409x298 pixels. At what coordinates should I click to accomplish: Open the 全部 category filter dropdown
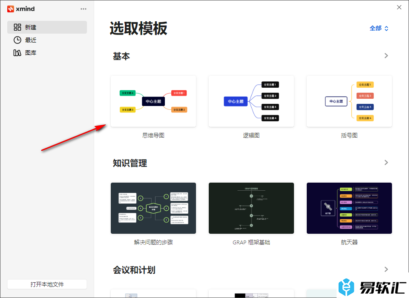(379, 28)
